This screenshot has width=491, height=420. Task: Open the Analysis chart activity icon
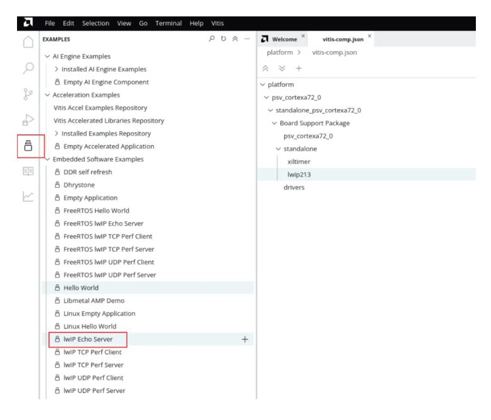pyautogui.click(x=28, y=197)
